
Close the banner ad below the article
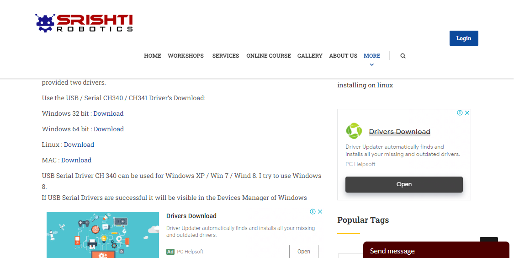click(320, 212)
